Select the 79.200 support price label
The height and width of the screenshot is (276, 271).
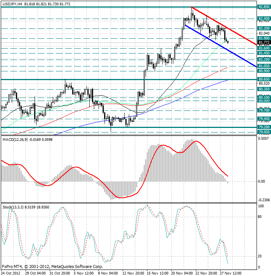[264, 127]
